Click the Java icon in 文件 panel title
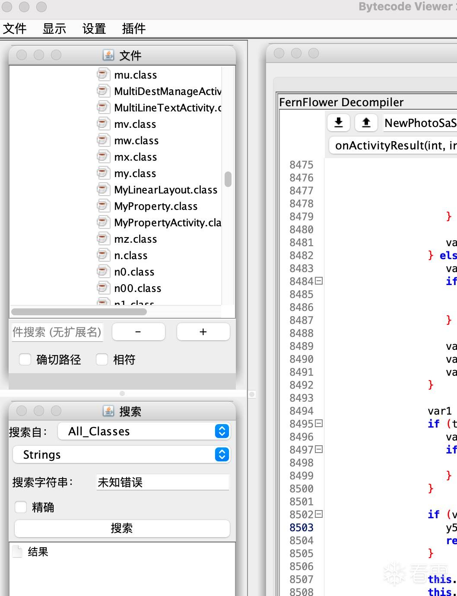 coord(108,55)
